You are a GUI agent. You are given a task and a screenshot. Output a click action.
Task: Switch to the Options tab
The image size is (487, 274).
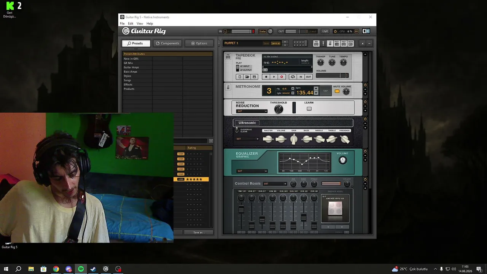pos(199,43)
